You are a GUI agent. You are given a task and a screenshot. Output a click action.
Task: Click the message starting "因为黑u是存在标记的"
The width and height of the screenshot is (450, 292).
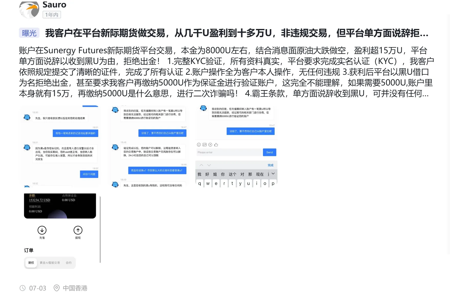pyautogui.click(x=65, y=154)
